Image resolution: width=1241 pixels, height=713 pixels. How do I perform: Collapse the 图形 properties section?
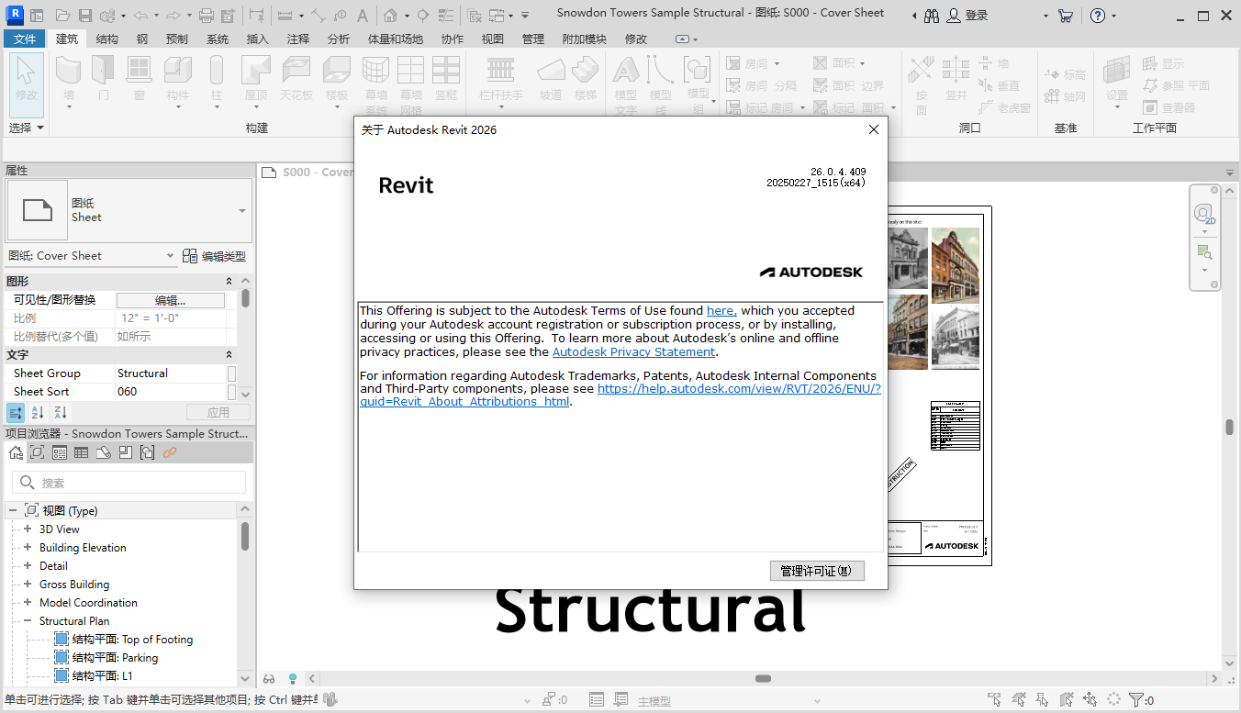(x=229, y=282)
